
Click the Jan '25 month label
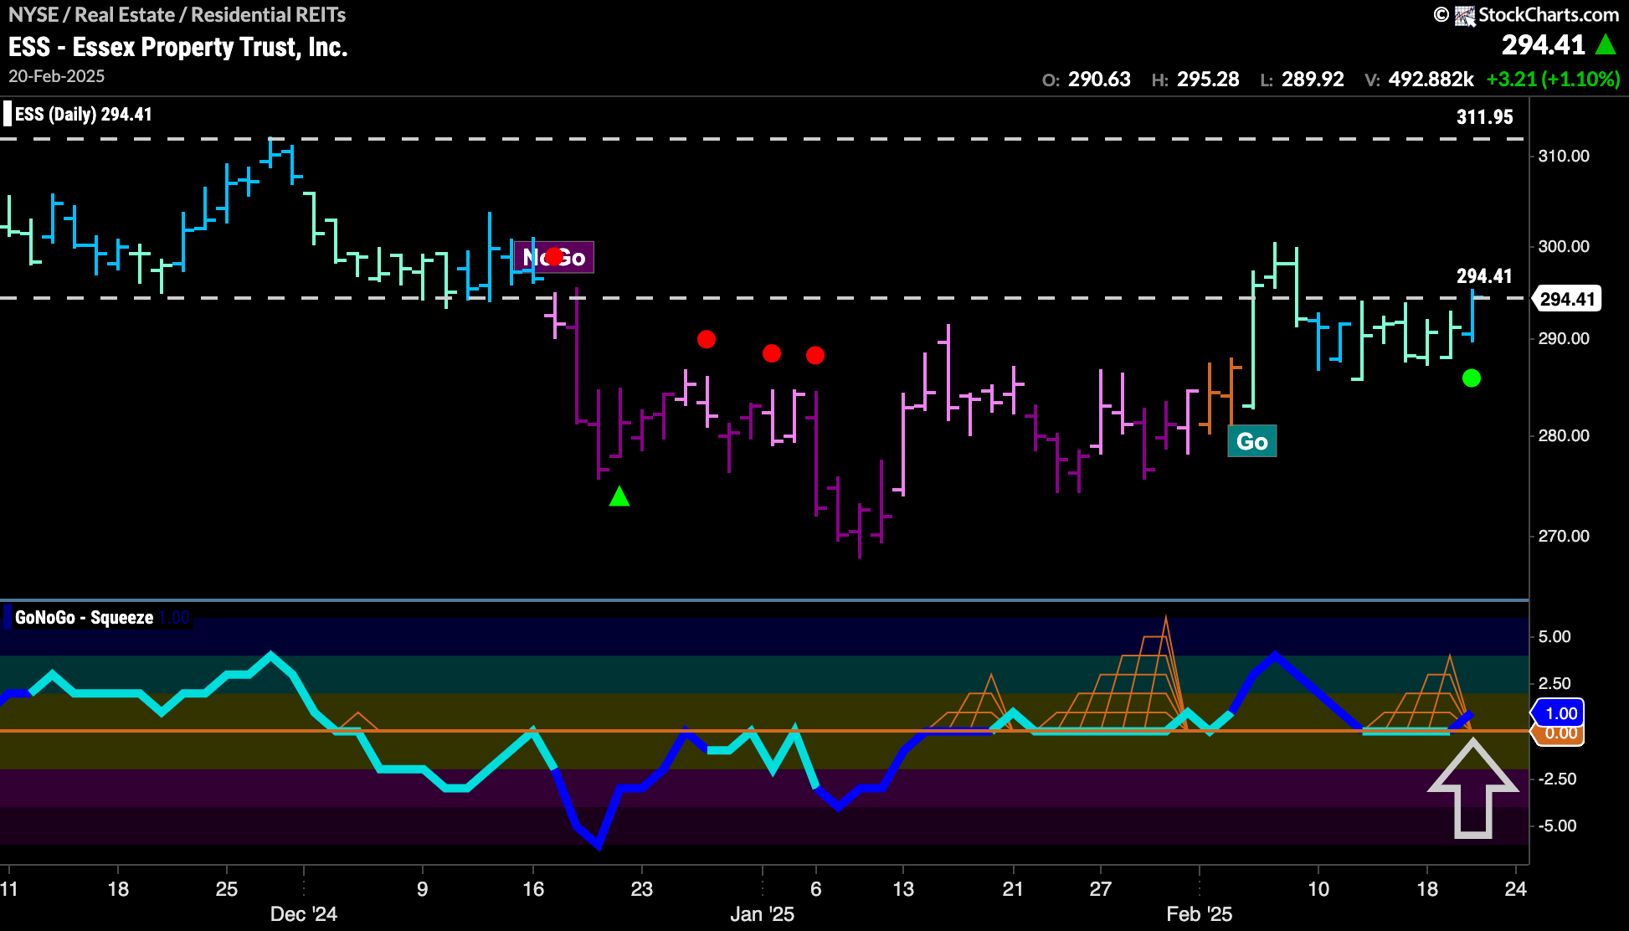point(762,914)
